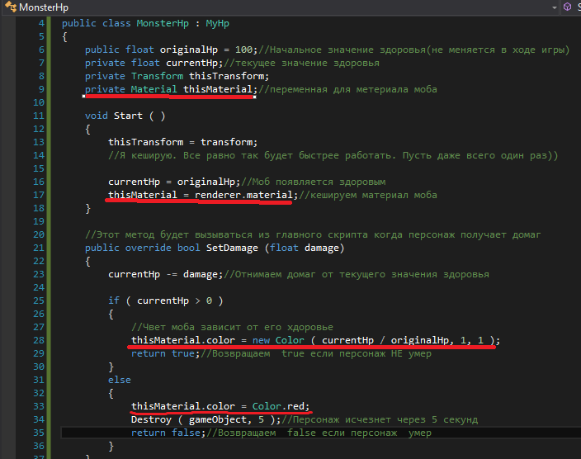This screenshot has width=581, height=459.
Task: Click 'SetDamage' method name on line 21
Action: (232, 248)
